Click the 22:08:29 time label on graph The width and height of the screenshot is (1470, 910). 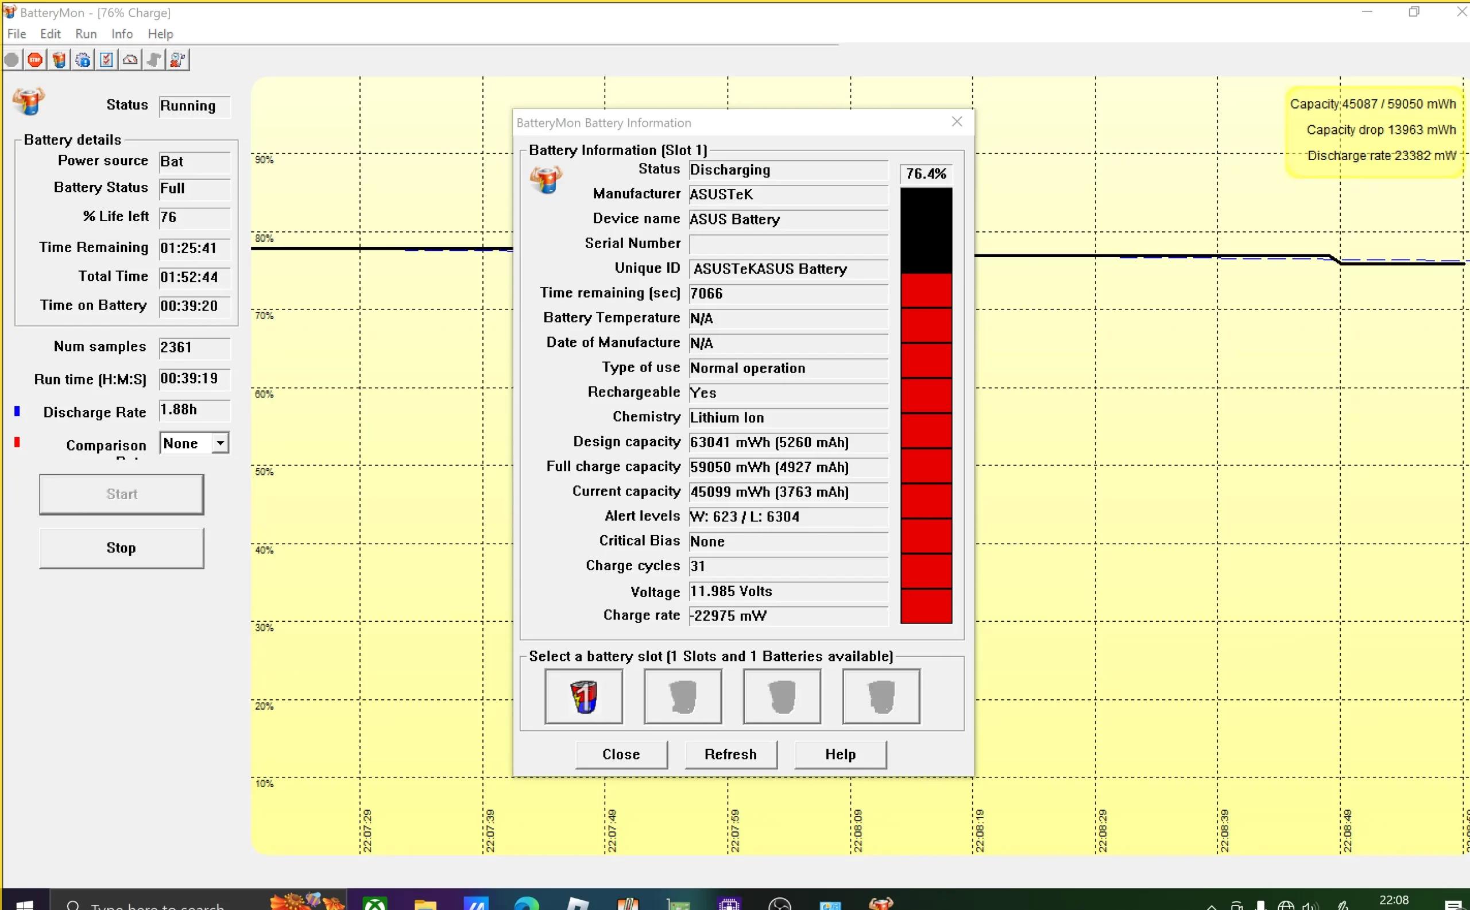click(x=1102, y=831)
